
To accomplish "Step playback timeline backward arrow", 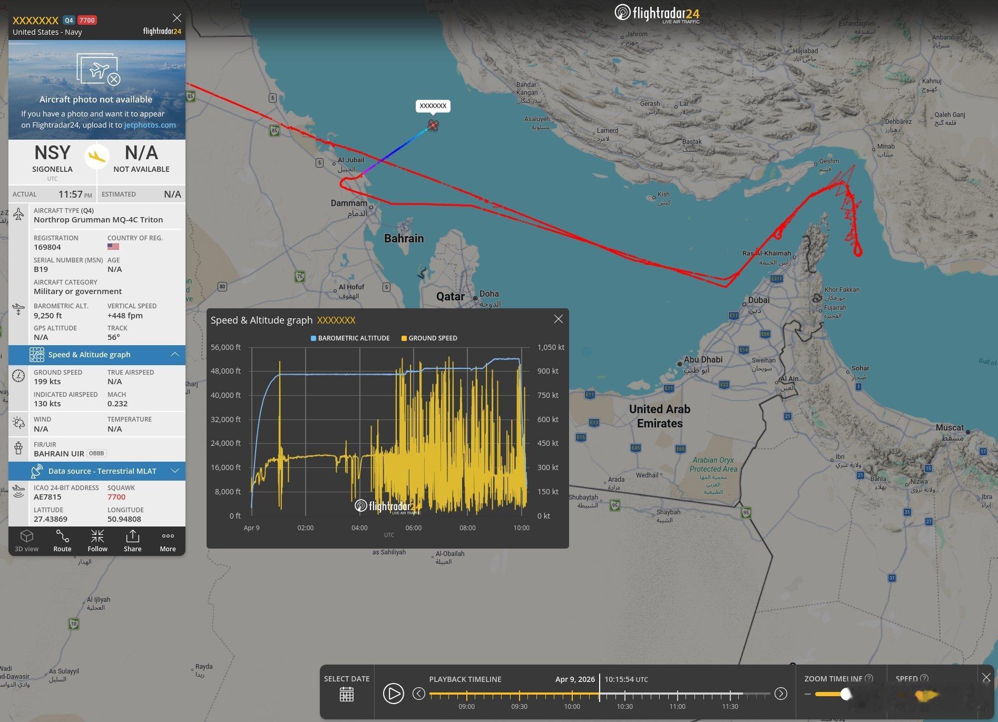I will click(x=418, y=694).
